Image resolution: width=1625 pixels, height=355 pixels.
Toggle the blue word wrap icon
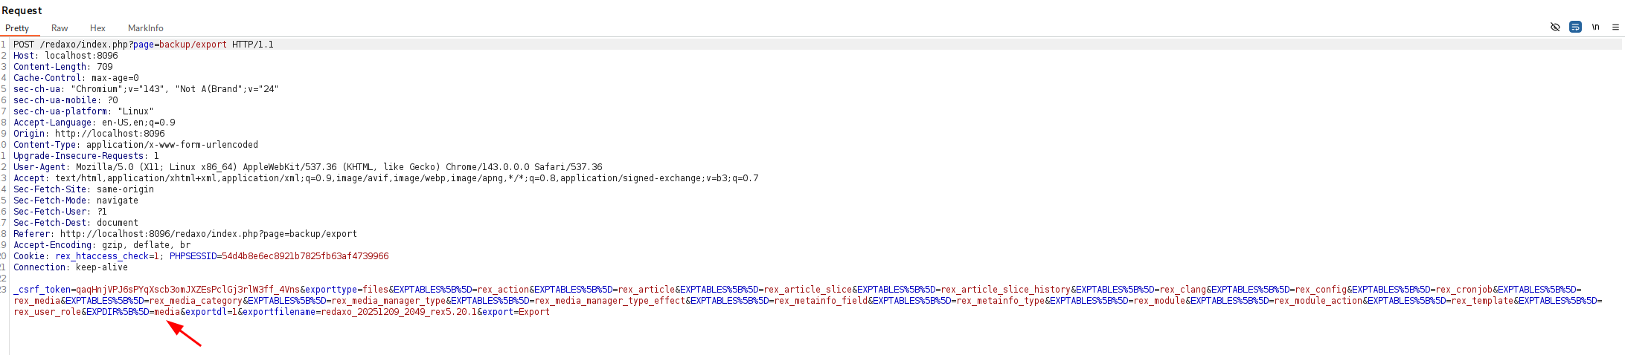1575,27
